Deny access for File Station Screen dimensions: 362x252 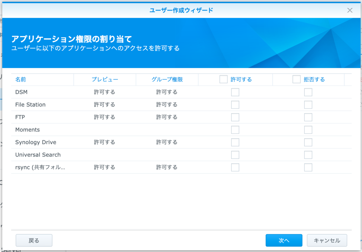point(308,105)
